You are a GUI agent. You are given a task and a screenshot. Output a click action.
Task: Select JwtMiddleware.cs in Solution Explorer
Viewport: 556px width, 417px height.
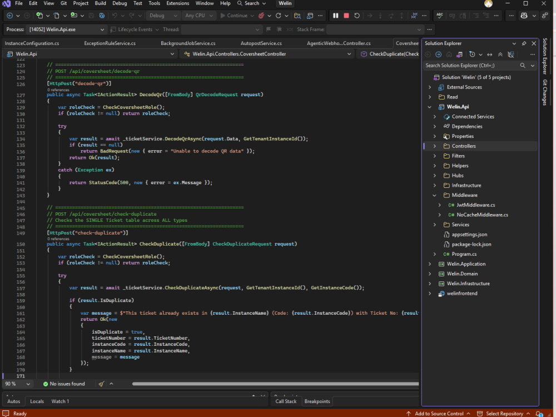(475, 205)
